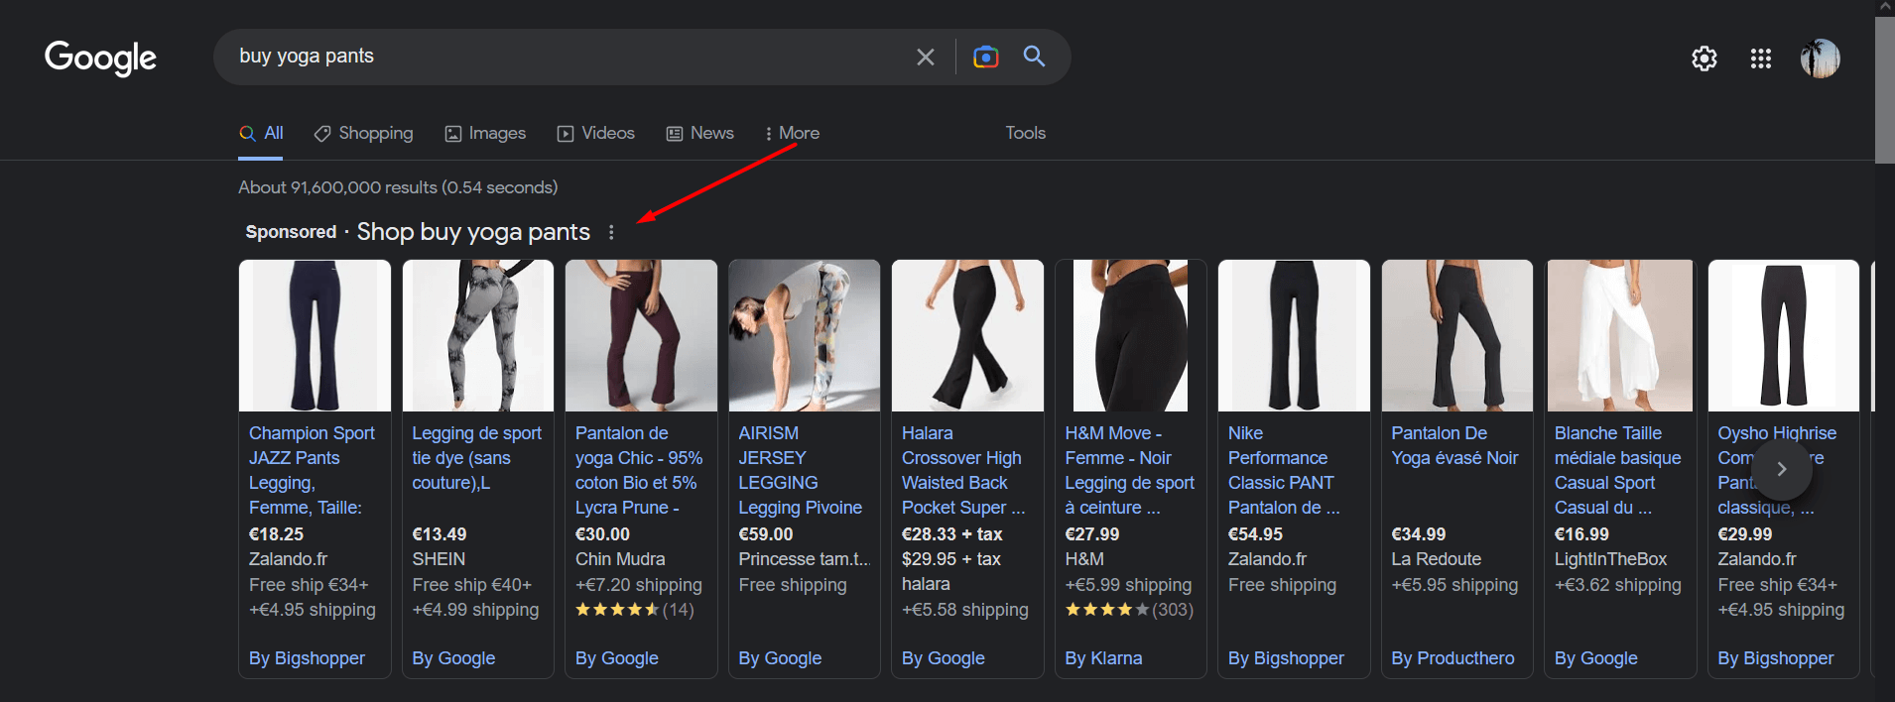Viewport: 1895px width, 702px height.
Task: Go to Google homepage via logo
Action: pyautogui.click(x=100, y=58)
